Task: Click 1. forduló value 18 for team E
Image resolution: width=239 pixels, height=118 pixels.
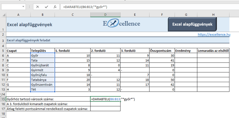Action: (72, 75)
